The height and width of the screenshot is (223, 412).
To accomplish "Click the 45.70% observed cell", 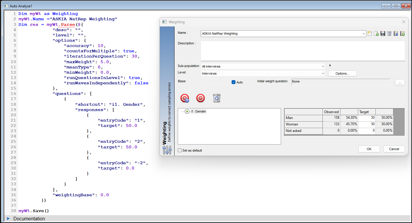I will coord(349,124).
